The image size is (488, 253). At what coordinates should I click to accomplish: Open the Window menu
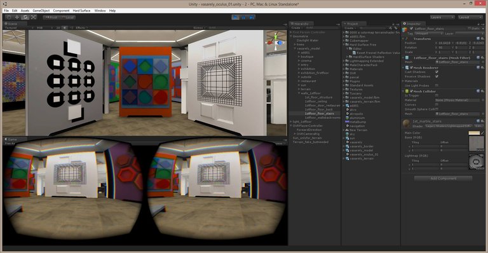point(100,11)
